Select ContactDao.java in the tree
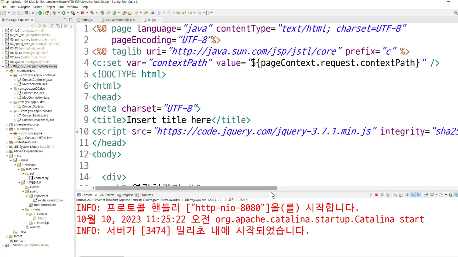The image size is (458, 257). point(33,93)
